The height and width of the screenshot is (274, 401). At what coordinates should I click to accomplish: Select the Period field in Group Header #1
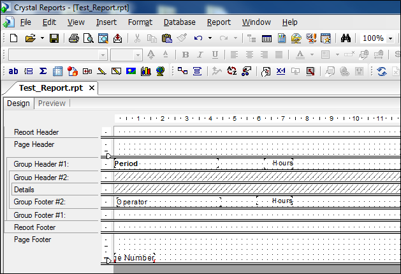(166, 164)
